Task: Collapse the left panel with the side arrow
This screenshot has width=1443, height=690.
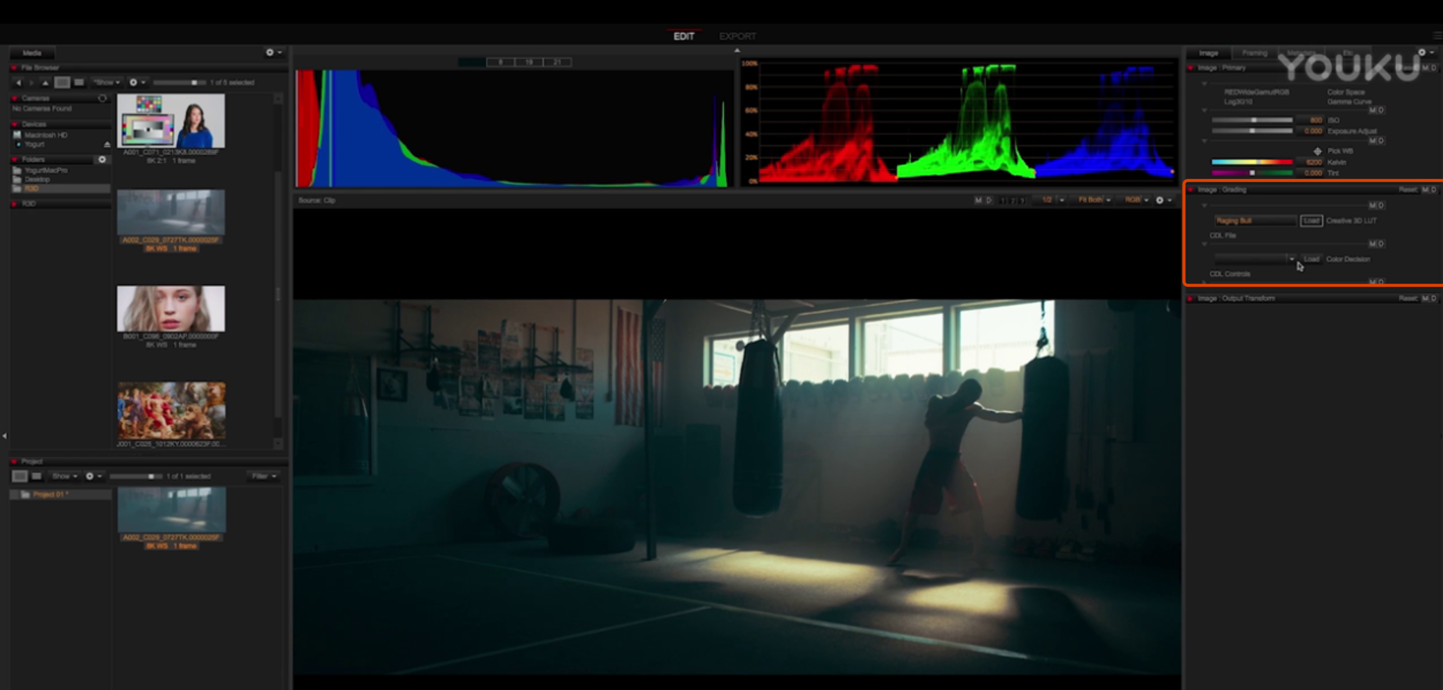Action: pos(5,436)
